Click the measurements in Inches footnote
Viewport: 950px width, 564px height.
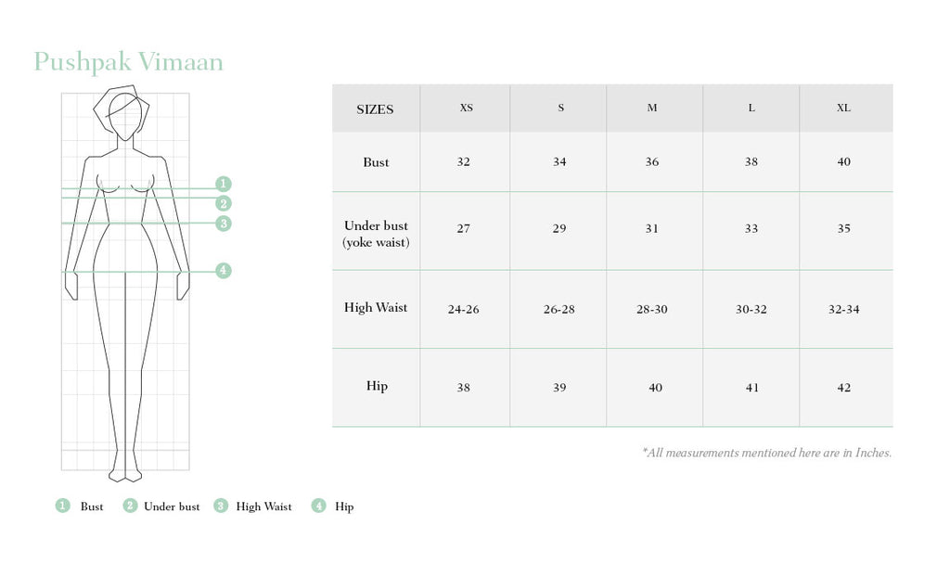pos(766,453)
